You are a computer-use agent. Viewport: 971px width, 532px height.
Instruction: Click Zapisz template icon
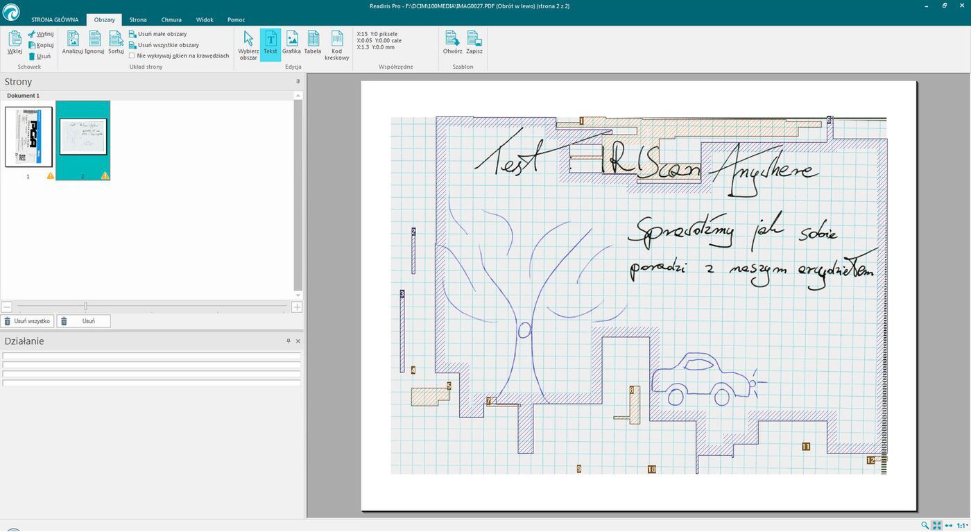[474, 42]
